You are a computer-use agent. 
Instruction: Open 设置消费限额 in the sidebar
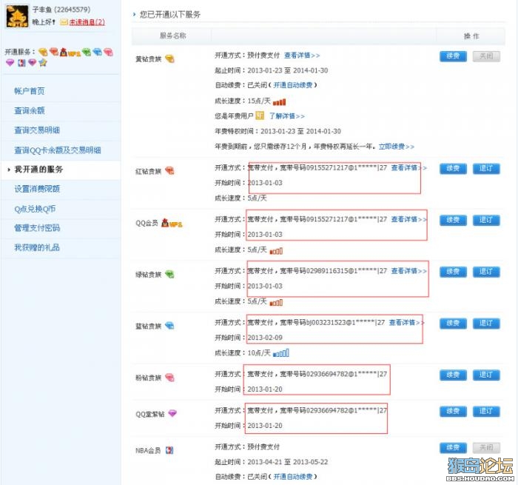point(37,189)
